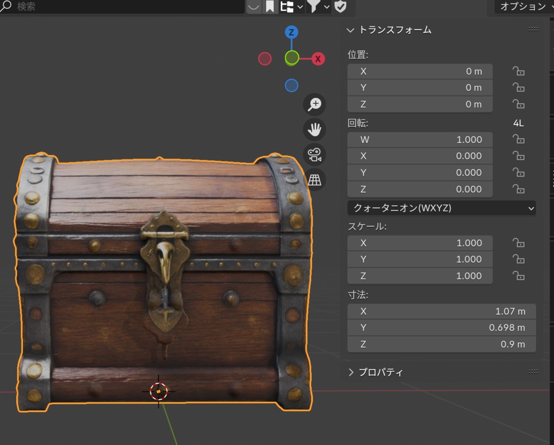The width and height of the screenshot is (554, 445).
Task: Lock the X position value
Action: click(x=518, y=71)
